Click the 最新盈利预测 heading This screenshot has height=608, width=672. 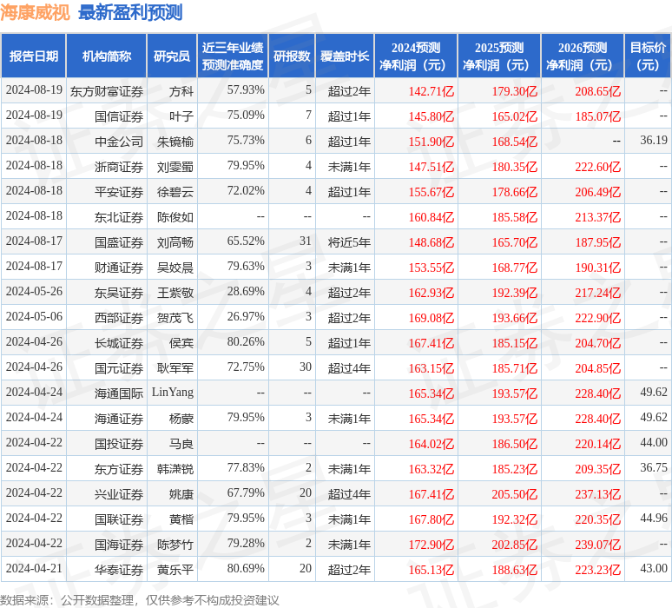[130, 12]
